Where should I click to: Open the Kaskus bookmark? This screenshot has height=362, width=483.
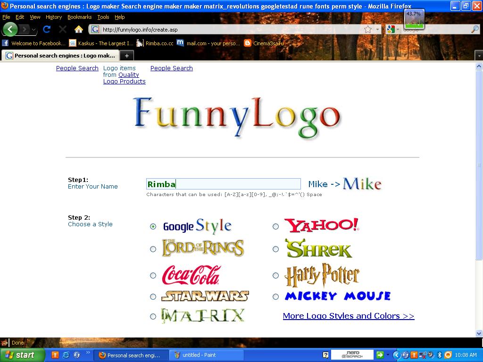(x=101, y=43)
